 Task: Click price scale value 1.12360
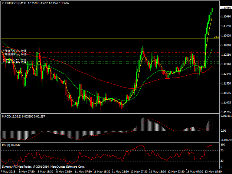[x=226, y=64]
